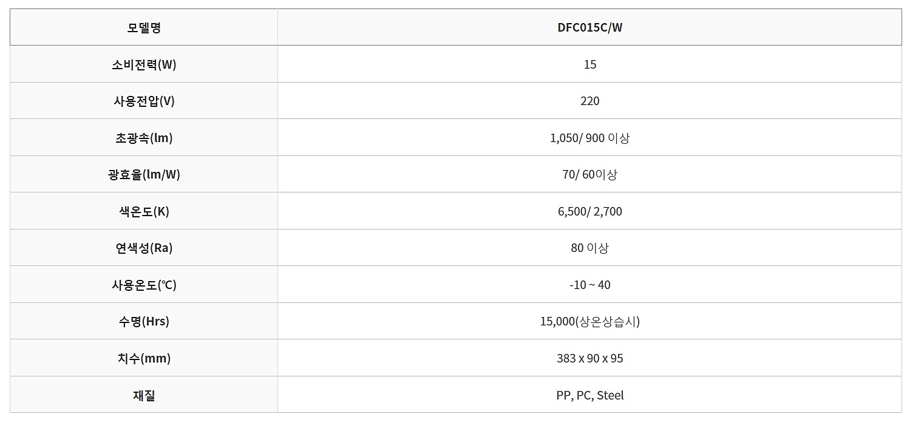Click the 모델명 header cell
Image resolution: width=910 pixels, height=425 pixels.
[x=144, y=27]
